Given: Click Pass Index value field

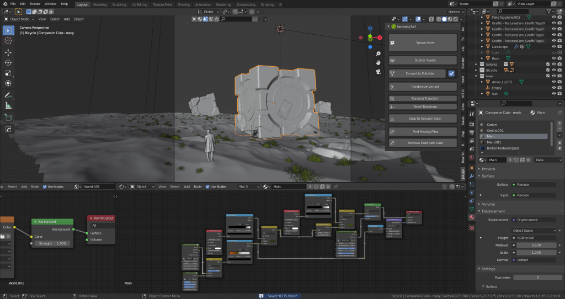Looking at the screenshot, I should 536,277.
